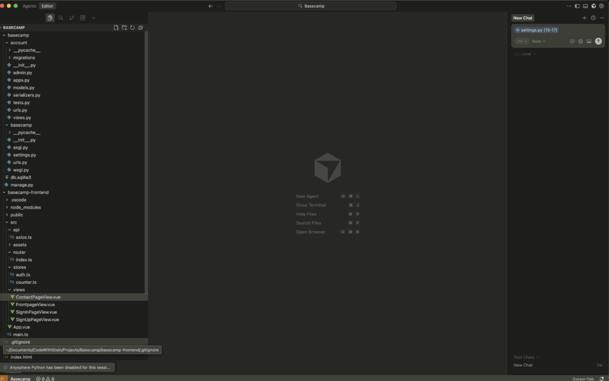Toggle the primary sidebar visibility
Viewport: 609px width, 381px height.
click(577, 6)
